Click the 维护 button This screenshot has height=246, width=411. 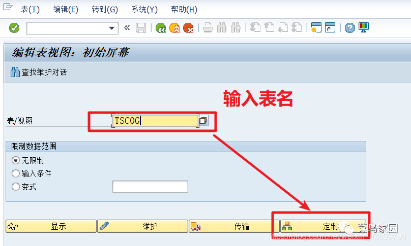pyautogui.click(x=142, y=226)
